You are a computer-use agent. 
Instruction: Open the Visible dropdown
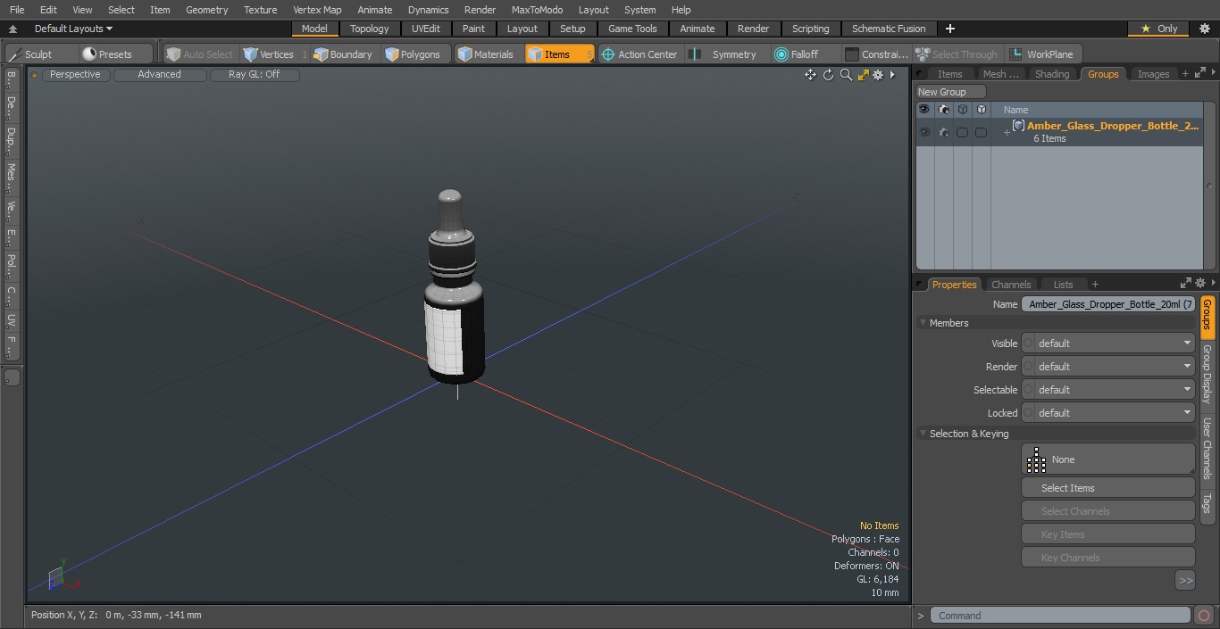[x=1108, y=343]
